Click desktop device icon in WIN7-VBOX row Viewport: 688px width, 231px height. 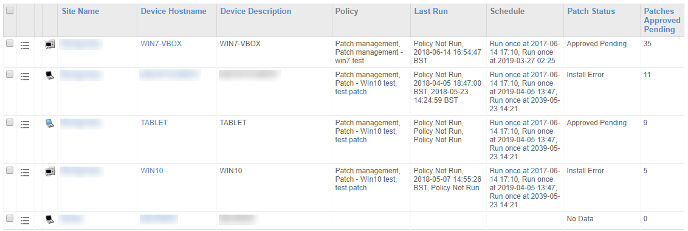click(50, 44)
